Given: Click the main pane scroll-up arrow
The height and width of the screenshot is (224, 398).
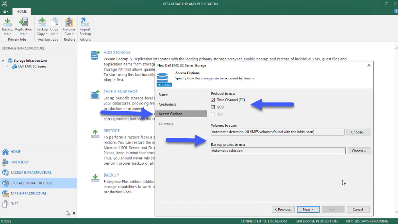Looking at the screenshot, I should tap(396, 48).
